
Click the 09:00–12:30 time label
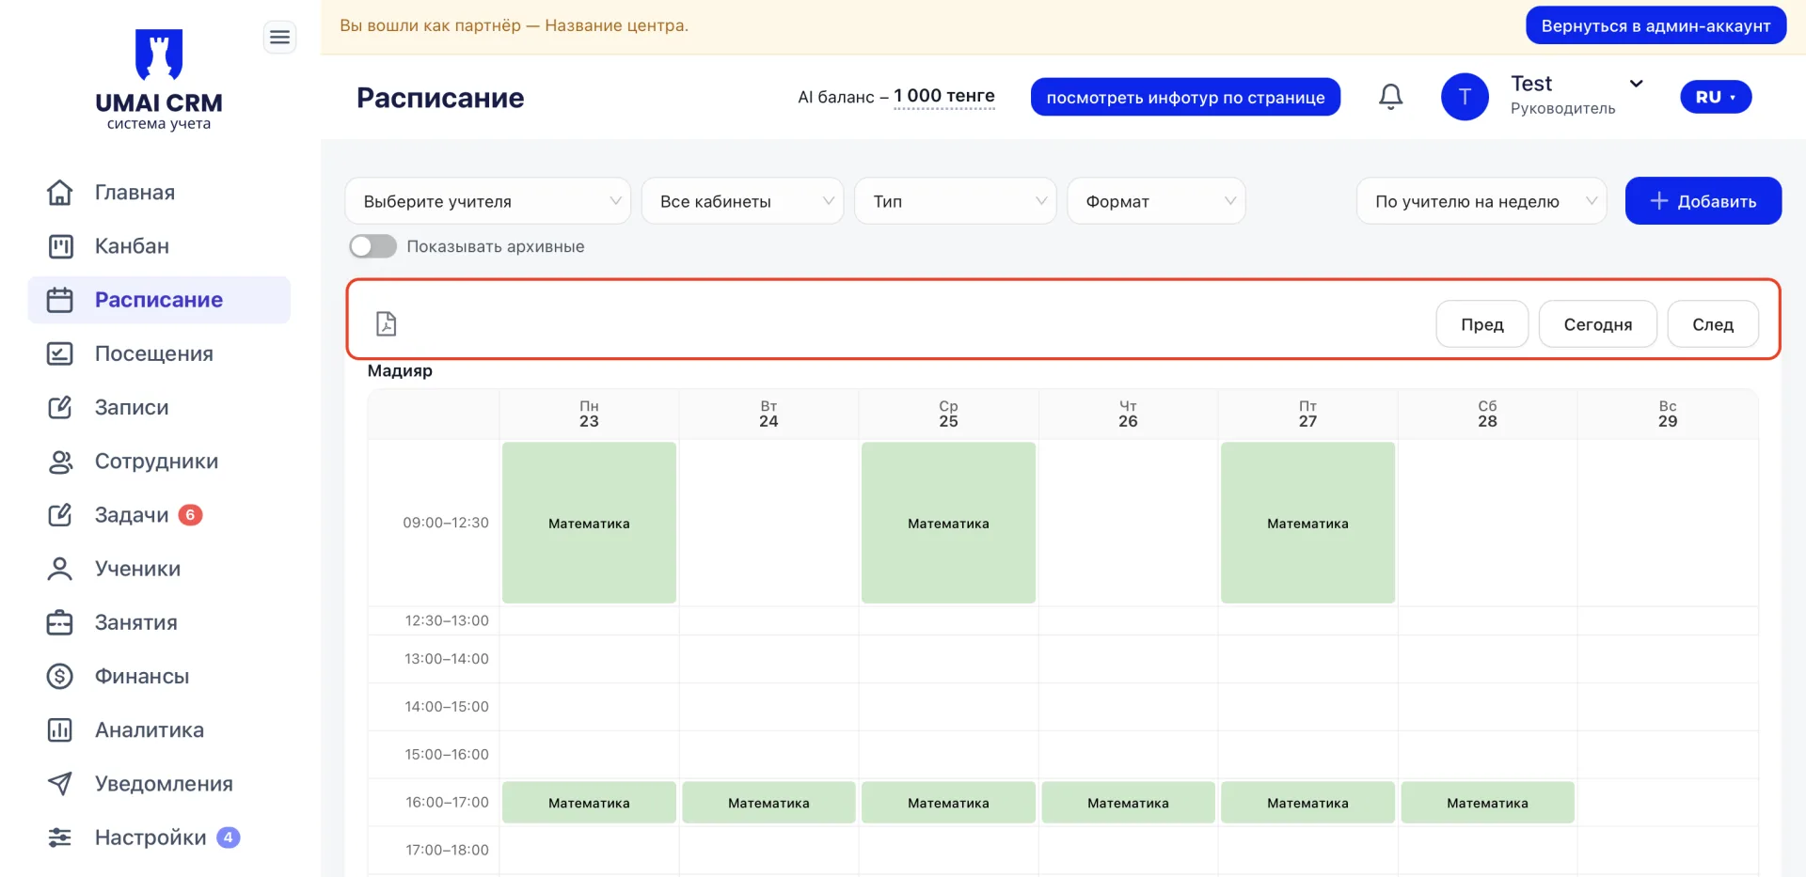[x=446, y=523]
